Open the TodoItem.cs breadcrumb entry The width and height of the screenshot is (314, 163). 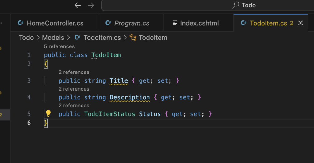pyautogui.click(x=102, y=38)
